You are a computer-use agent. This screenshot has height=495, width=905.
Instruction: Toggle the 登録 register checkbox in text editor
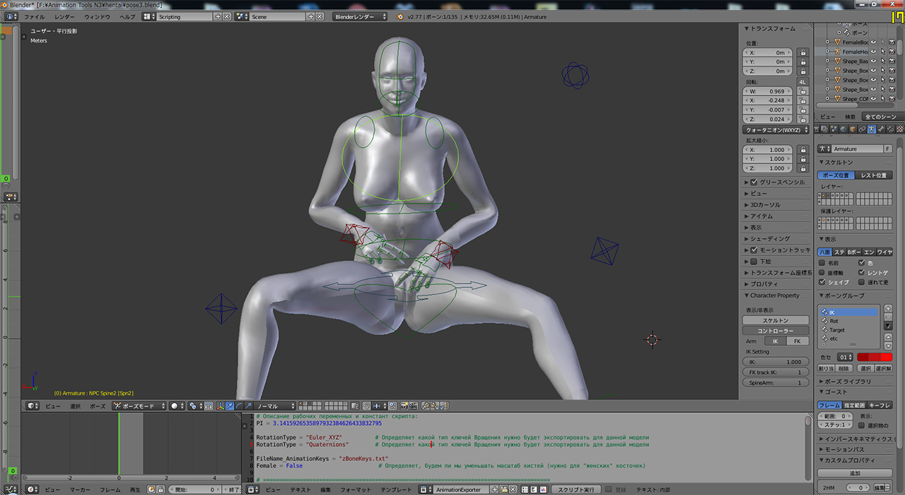[609, 489]
